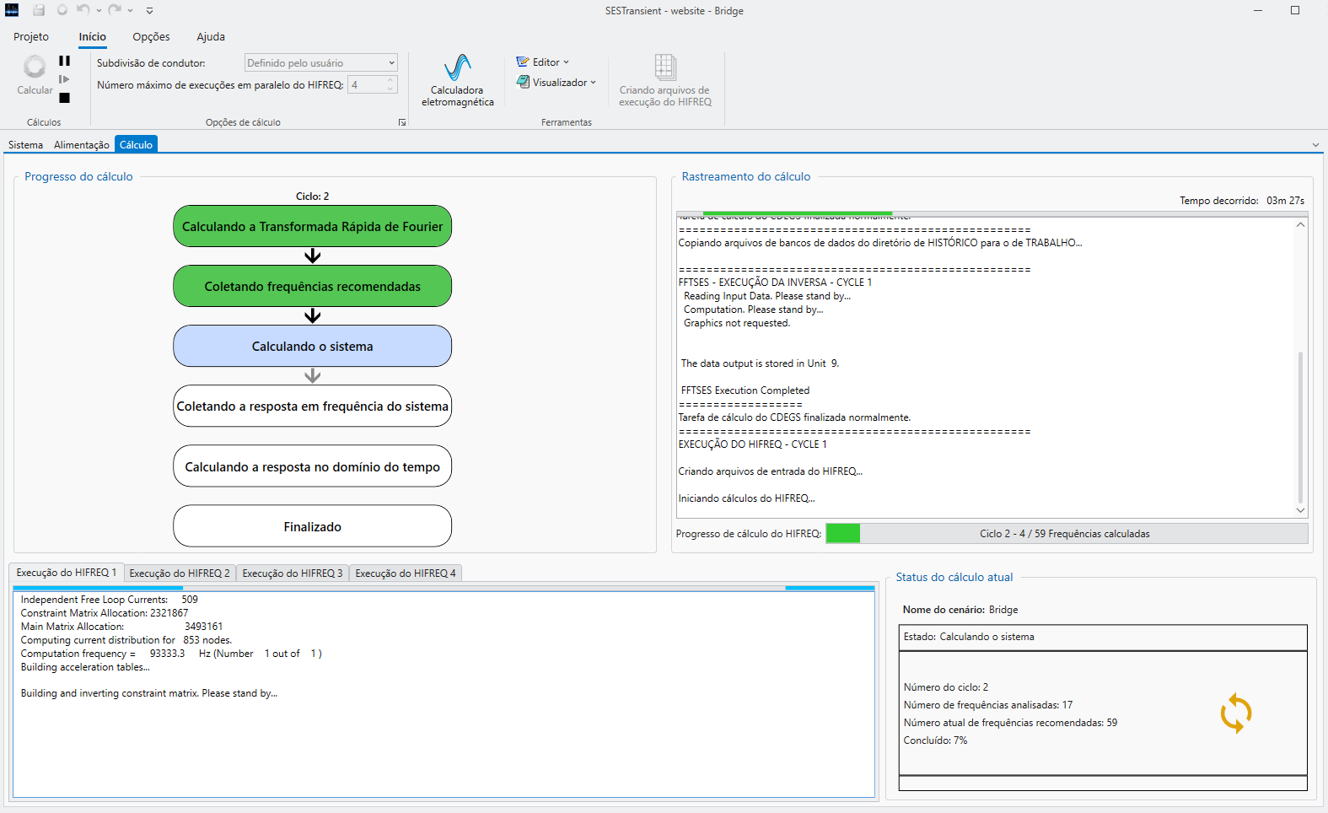
Task: Show the Execução do HIFREQ 3 tab
Action: 292,573
